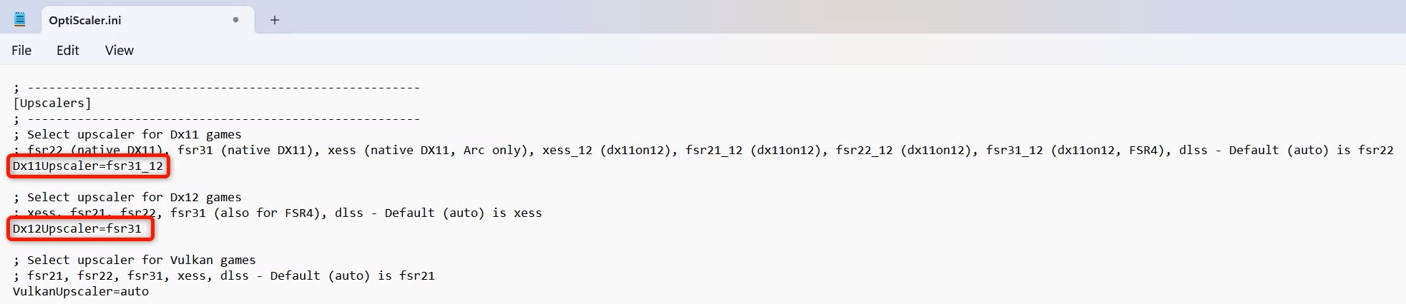Open the View menu
The height and width of the screenshot is (304, 1406).
[x=119, y=51]
